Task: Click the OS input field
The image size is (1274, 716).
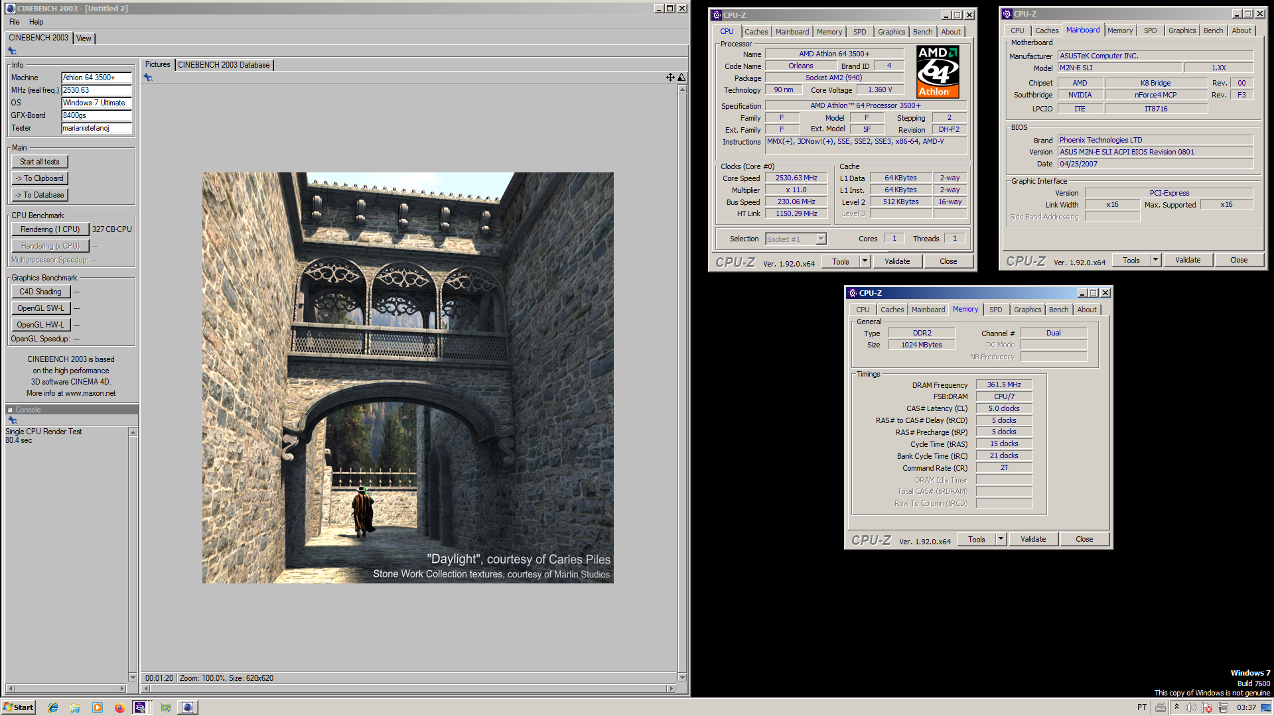Action: click(96, 103)
